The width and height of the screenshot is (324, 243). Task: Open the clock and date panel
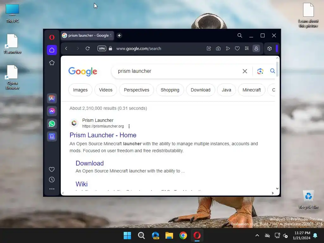click(302, 235)
